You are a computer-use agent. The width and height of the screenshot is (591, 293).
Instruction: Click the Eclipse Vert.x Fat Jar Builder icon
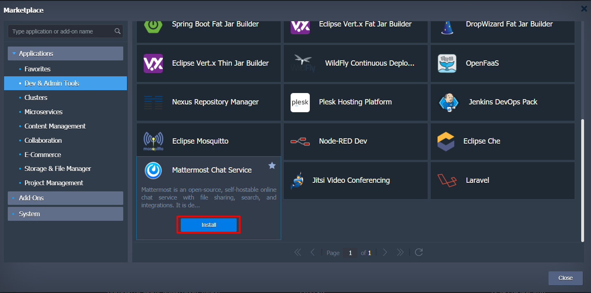point(300,27)
